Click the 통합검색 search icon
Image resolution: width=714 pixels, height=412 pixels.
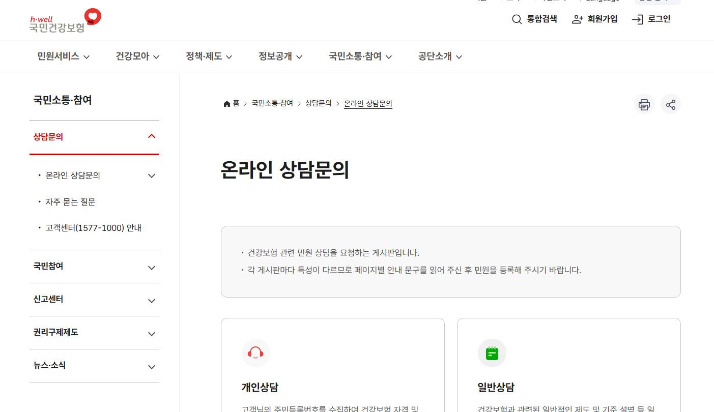point(517,19)
